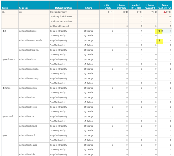Click Change for AdAstraflex India Ltd.
Viewport: 174px width, 156px height.
click(x=89, y=50)
